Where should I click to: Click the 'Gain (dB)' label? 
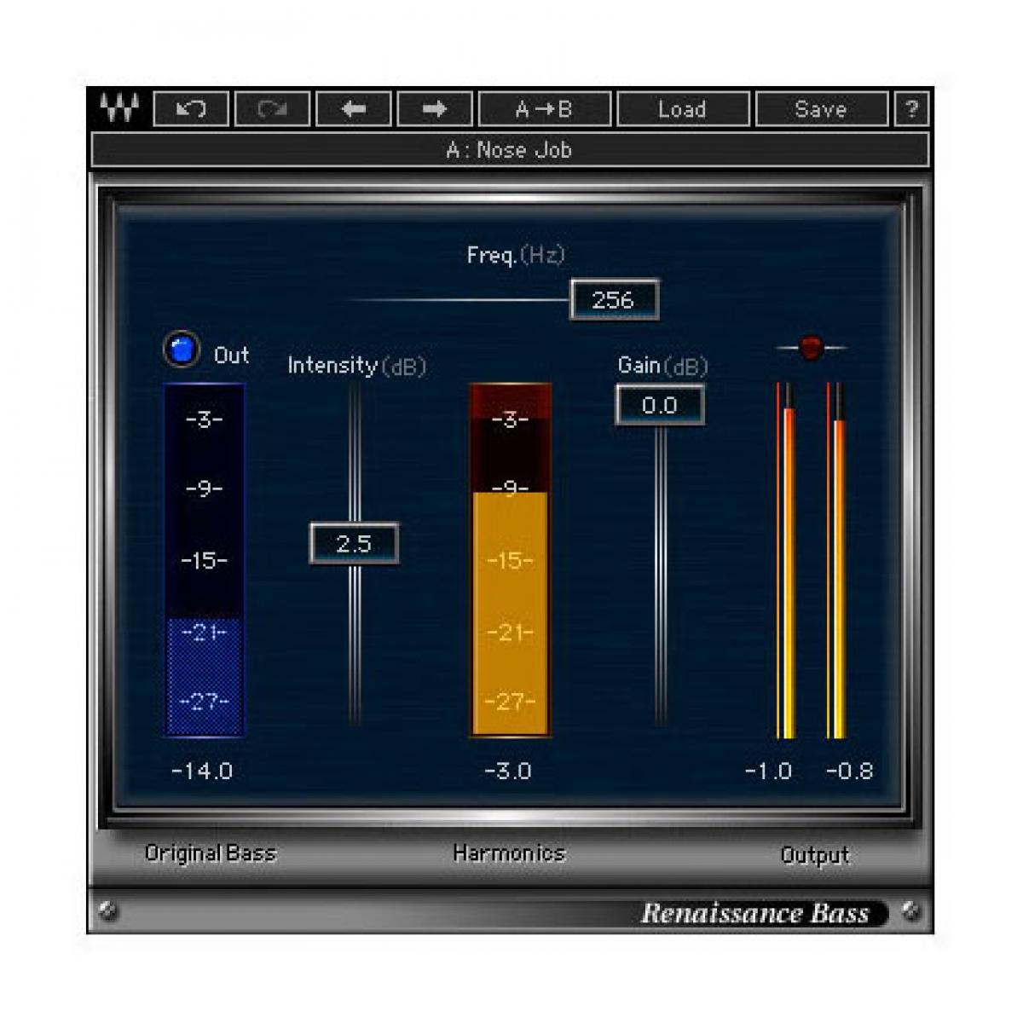[663, 366]
